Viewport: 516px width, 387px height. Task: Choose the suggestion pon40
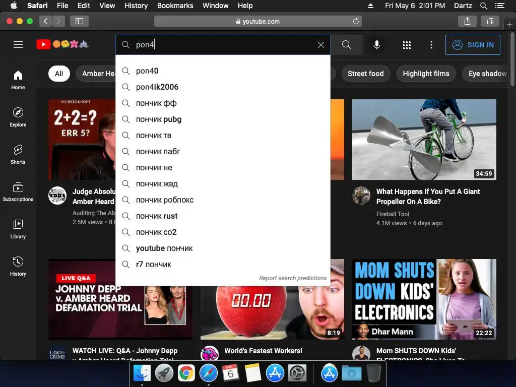(x=223, y=71)
